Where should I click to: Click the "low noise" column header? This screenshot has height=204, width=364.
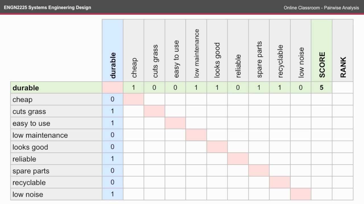[x=301, y=62]
